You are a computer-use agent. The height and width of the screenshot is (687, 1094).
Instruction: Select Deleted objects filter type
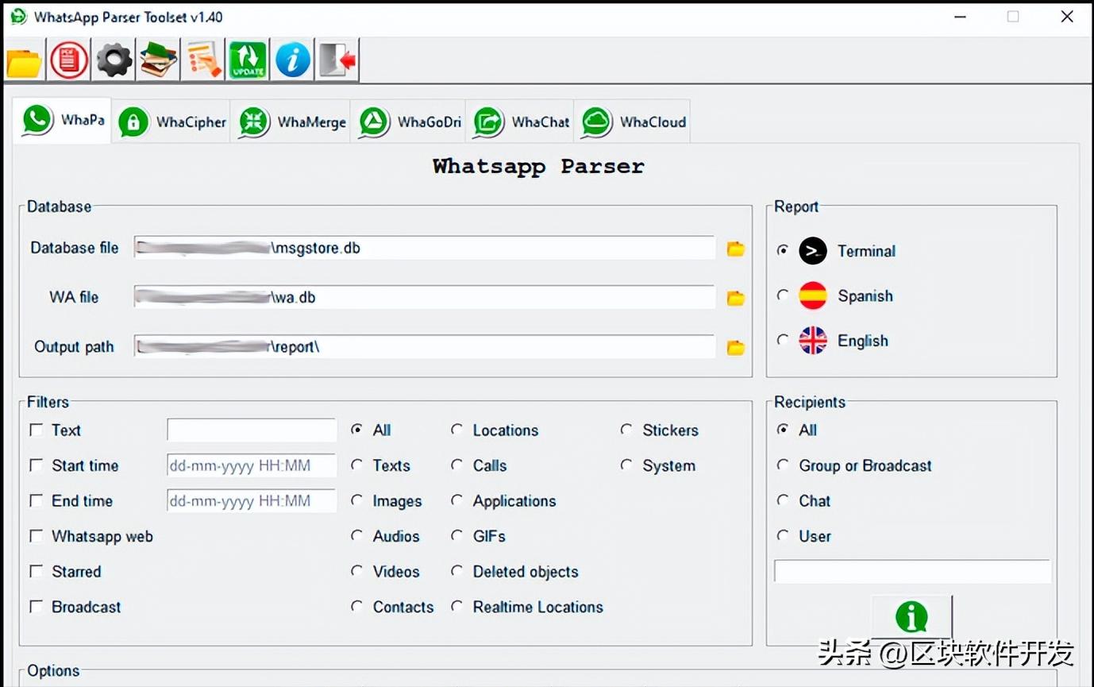click(x=458, y=571)
